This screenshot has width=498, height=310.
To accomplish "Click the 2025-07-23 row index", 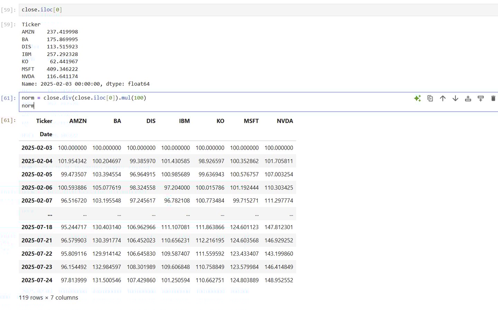I will (x=37, y=267).
